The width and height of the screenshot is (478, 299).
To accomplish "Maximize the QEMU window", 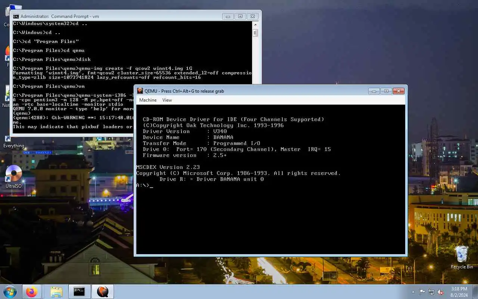I will [386, 91].
